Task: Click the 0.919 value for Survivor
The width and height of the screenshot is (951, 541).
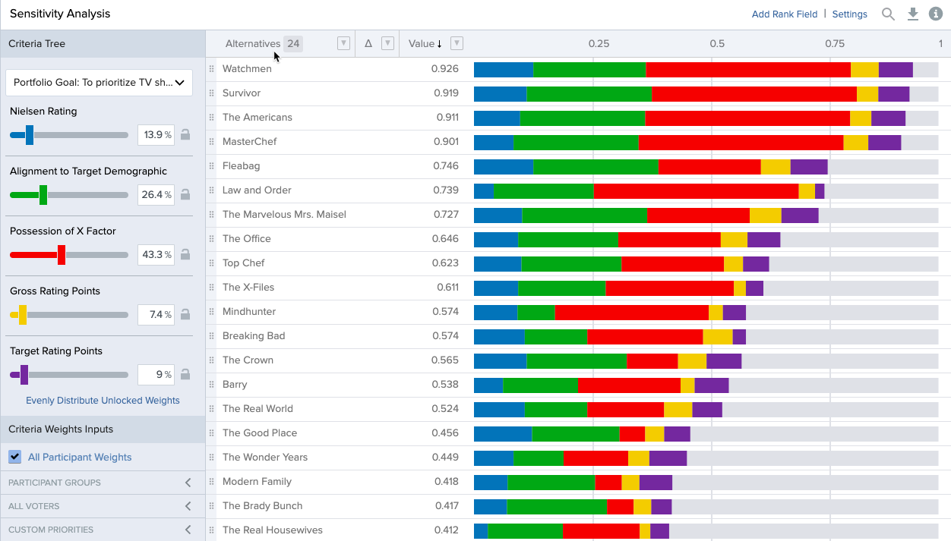Action: [445, 93]
